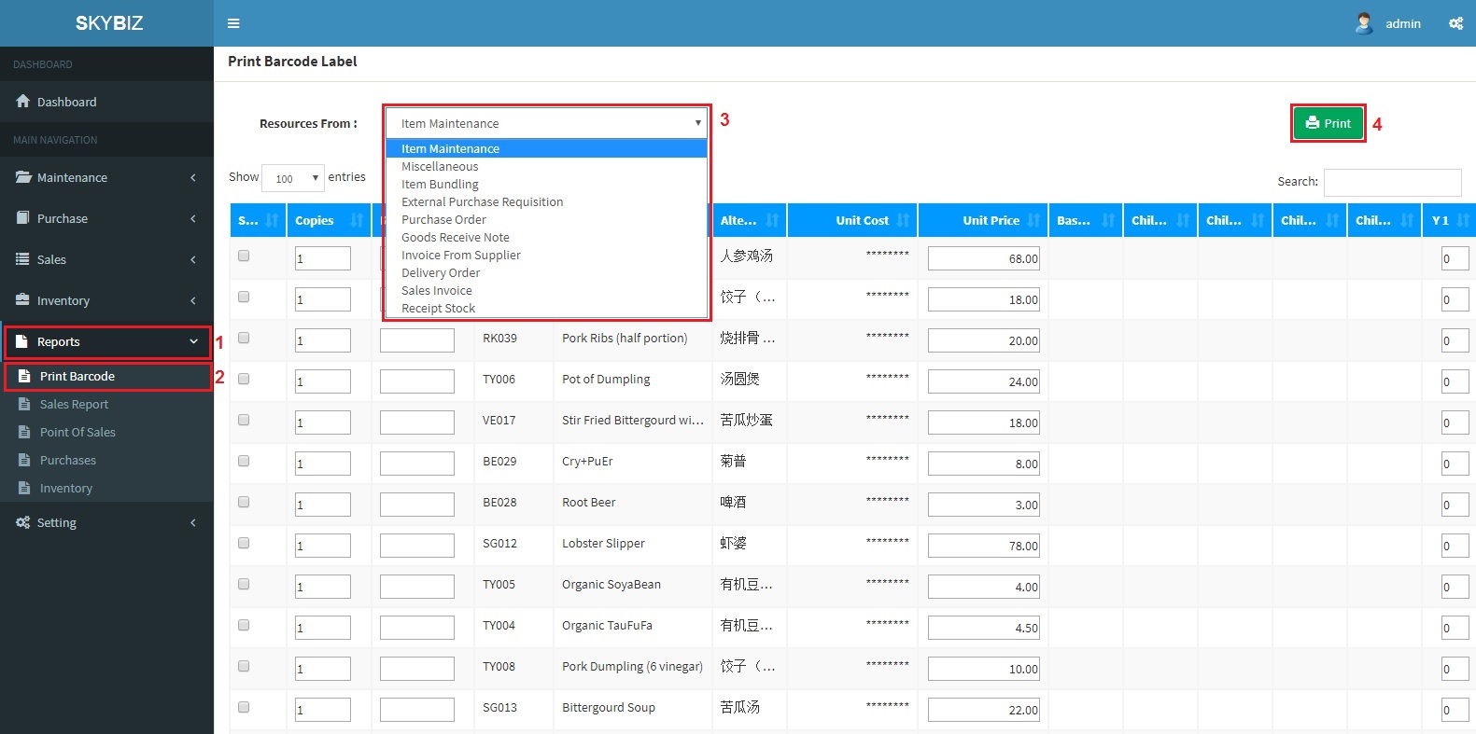This screenshot has width=1476, height=734.
Task: Sort by the Unit Price column arrows
Action: [x=1033, y=221]
